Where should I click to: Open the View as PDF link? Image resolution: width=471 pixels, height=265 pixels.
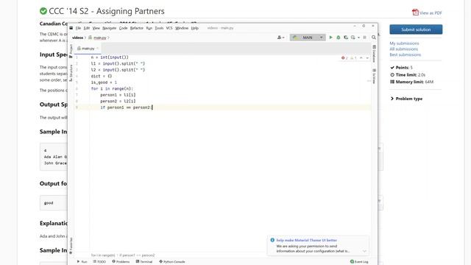pos(431,13)
